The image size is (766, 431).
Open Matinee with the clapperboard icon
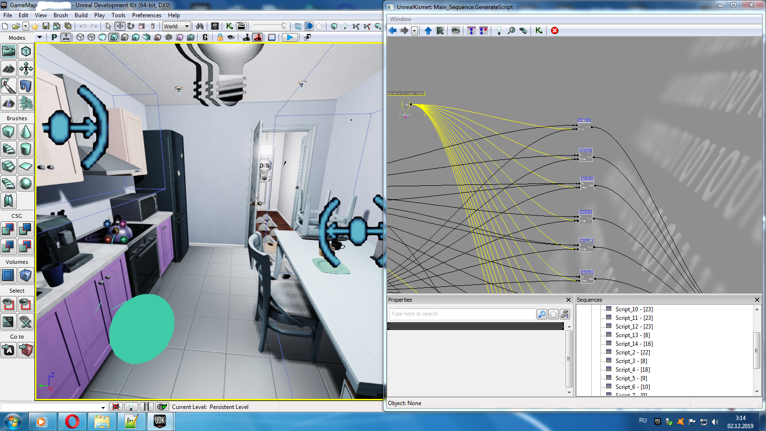[x=241, y=26]
